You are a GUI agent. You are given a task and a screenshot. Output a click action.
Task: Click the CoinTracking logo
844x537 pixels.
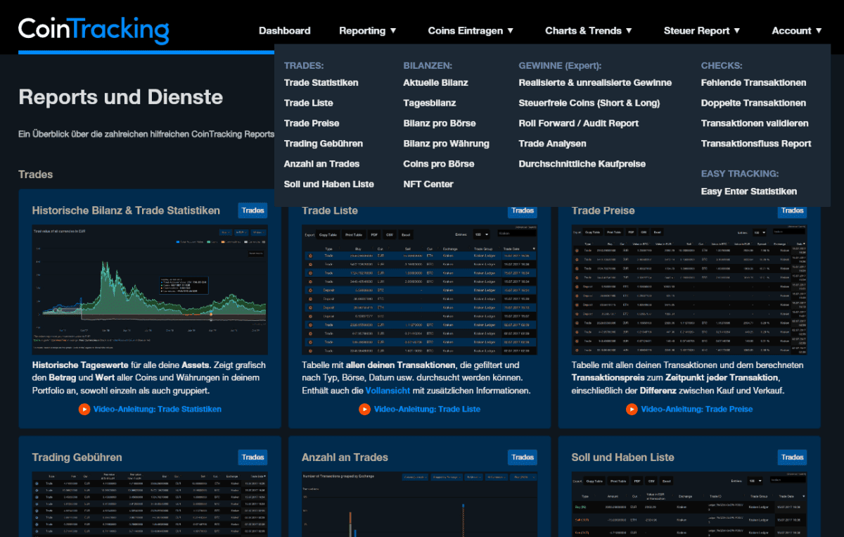[93, 30]
